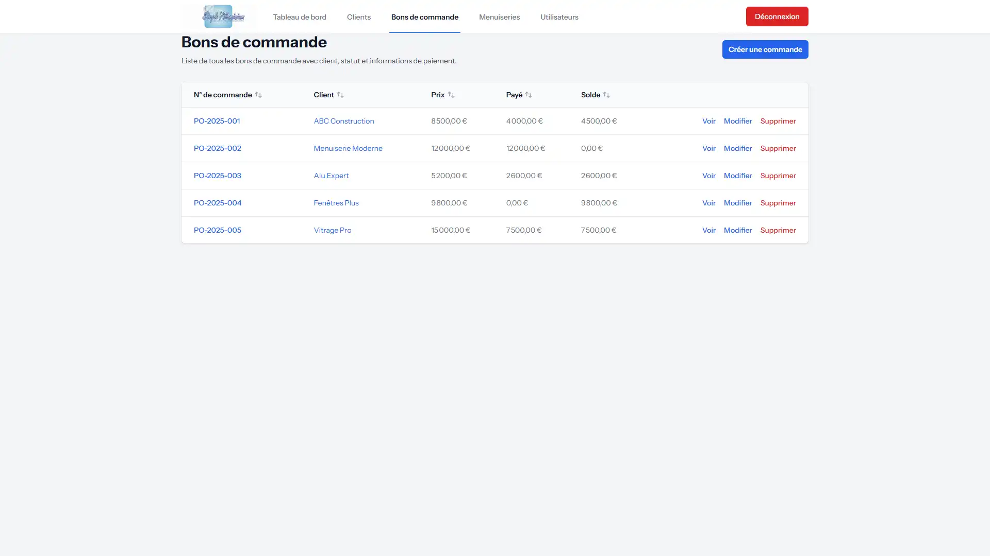Sort by N° de commande column arrows
This screenshot has width=990, height=556.
pos(258,95)
